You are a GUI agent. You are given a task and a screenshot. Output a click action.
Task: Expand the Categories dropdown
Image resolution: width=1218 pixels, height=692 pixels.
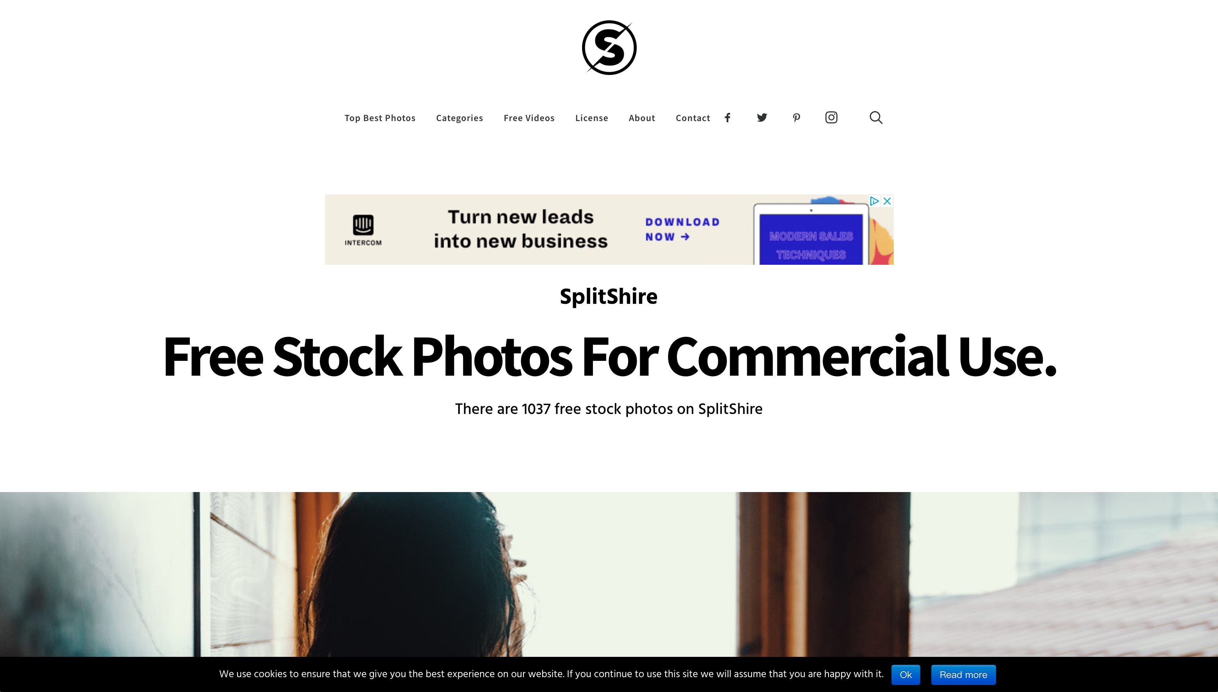point(459,117)
